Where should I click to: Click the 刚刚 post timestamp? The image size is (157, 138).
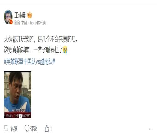[x=17, y=23]
